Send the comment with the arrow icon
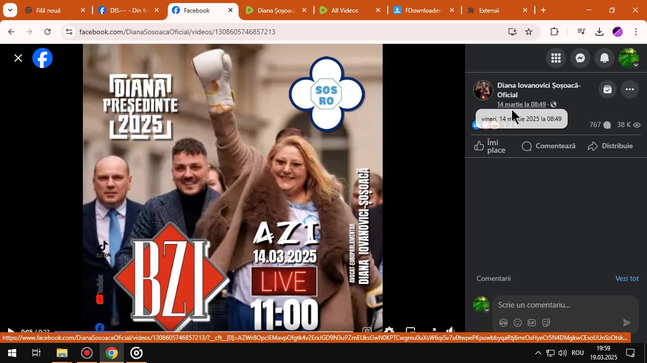The image size is (647, 363). click(x=627, y=323)
